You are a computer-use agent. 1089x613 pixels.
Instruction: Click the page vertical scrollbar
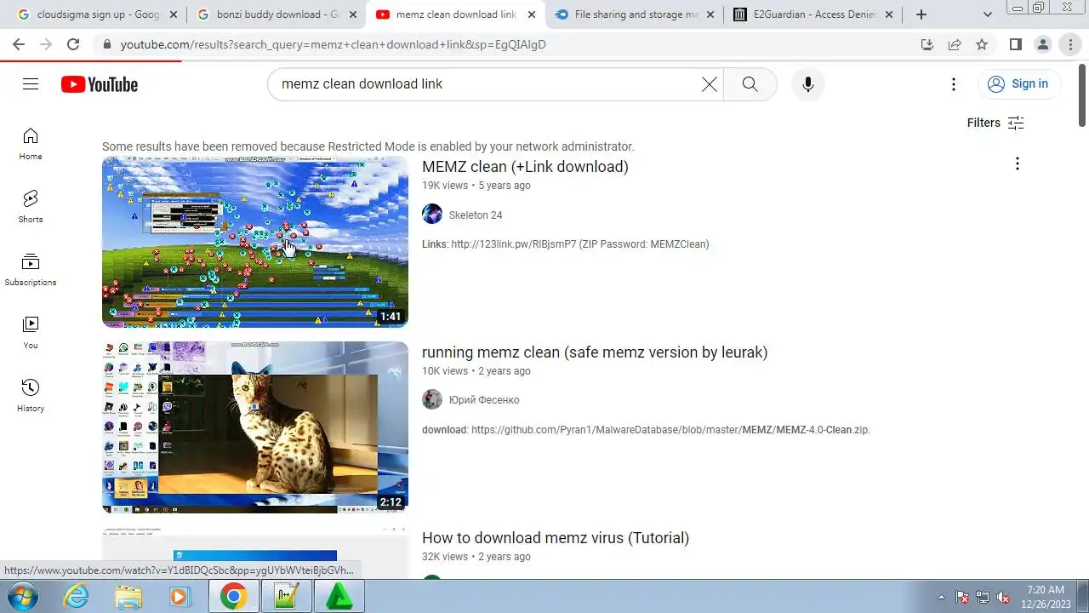coord(1082,94)
